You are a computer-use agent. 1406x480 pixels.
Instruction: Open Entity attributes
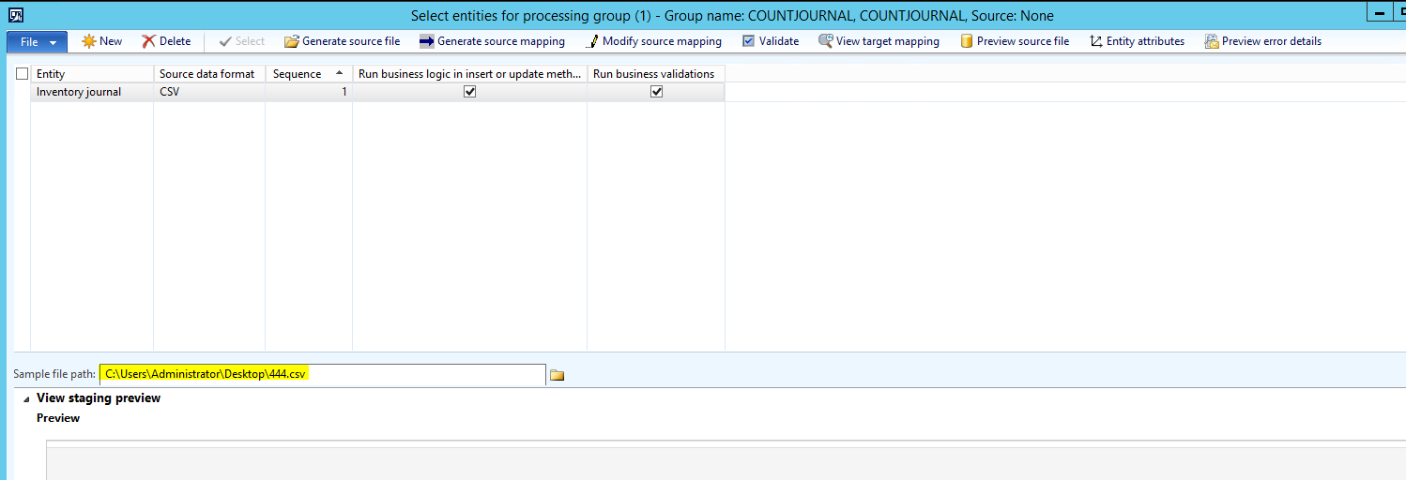click(1095, 41)
